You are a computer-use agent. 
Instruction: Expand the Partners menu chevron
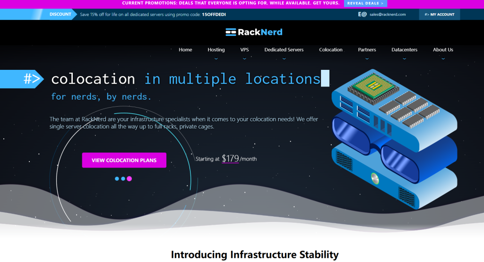pos(367,59)
